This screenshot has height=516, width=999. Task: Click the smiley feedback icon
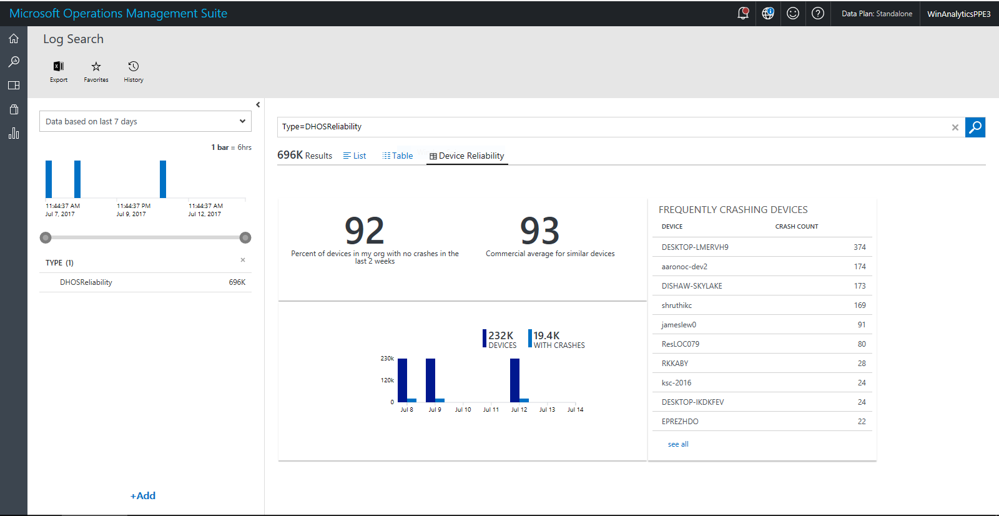point(793,13)
